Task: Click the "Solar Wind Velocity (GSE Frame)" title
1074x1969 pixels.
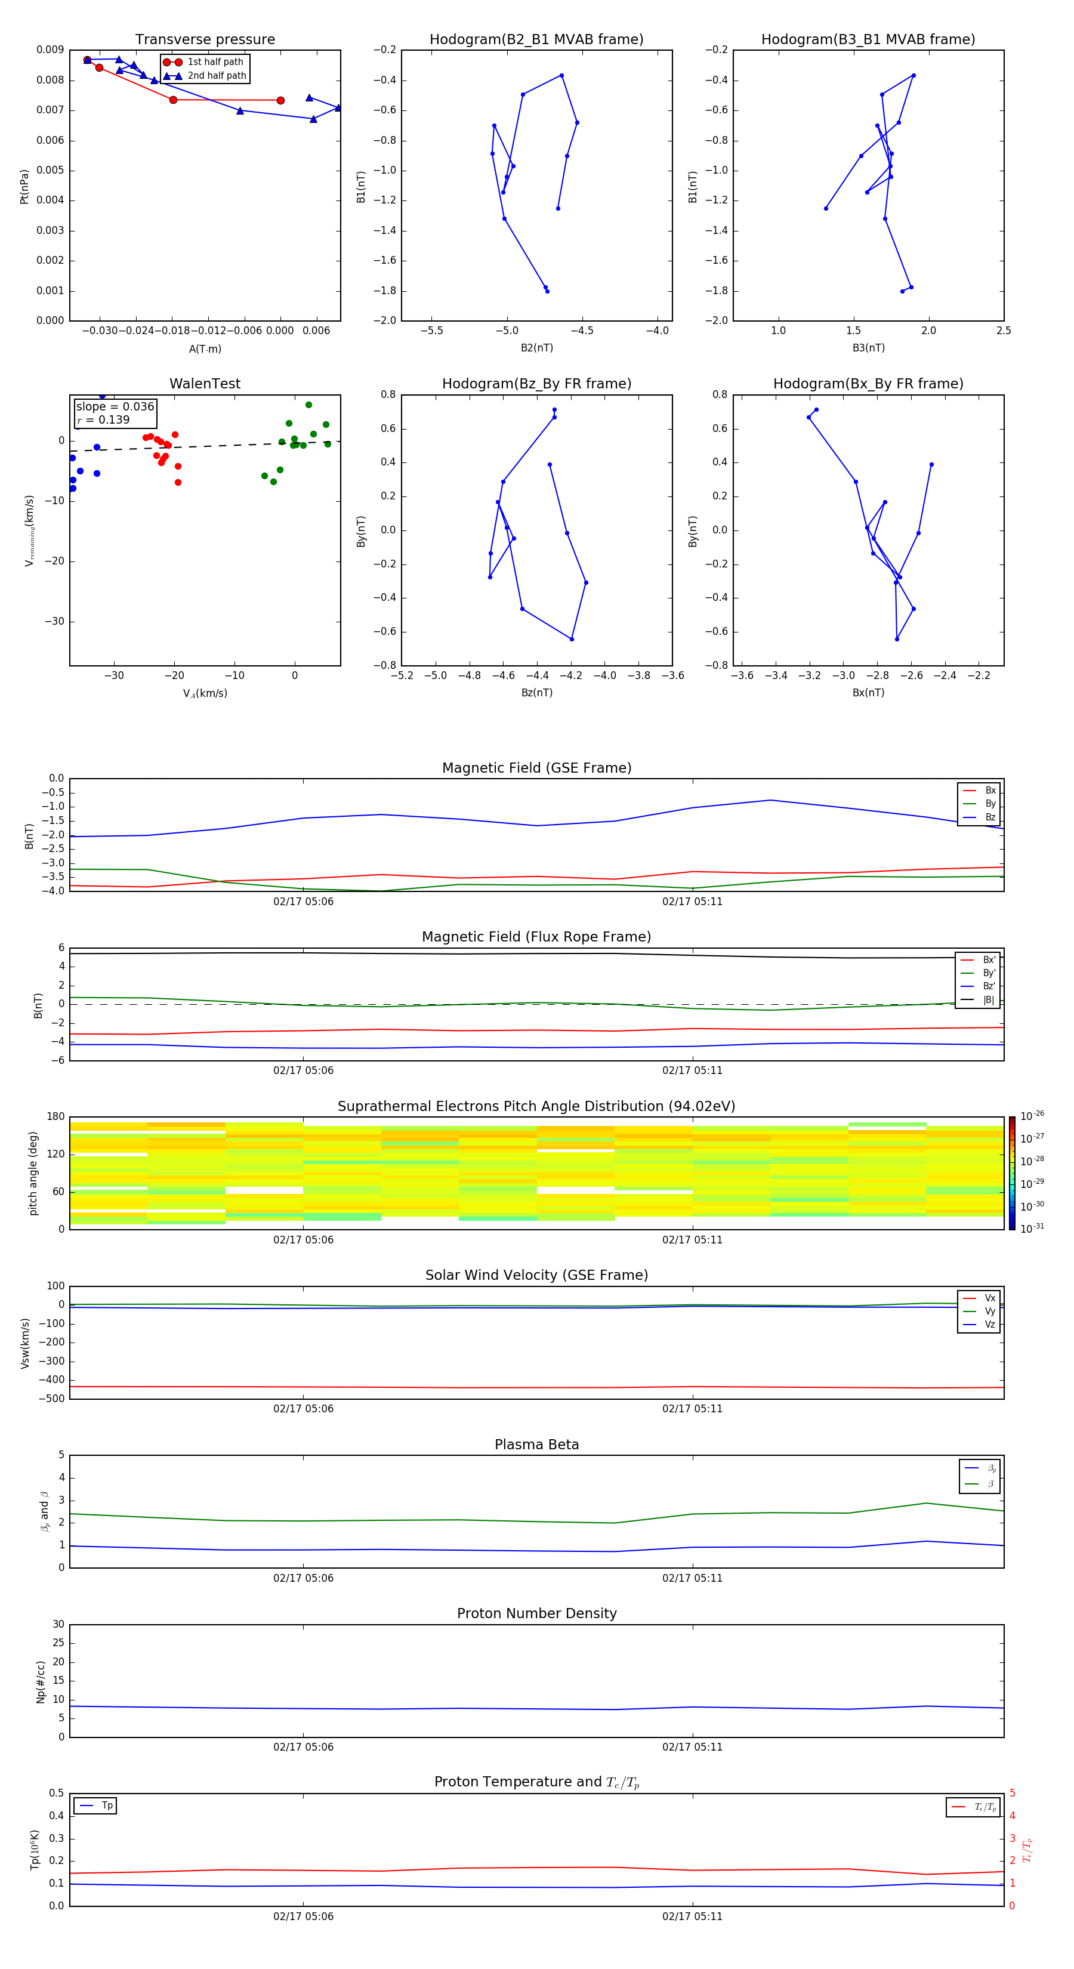Action: pyautogui.click(x=536, y=1276)
